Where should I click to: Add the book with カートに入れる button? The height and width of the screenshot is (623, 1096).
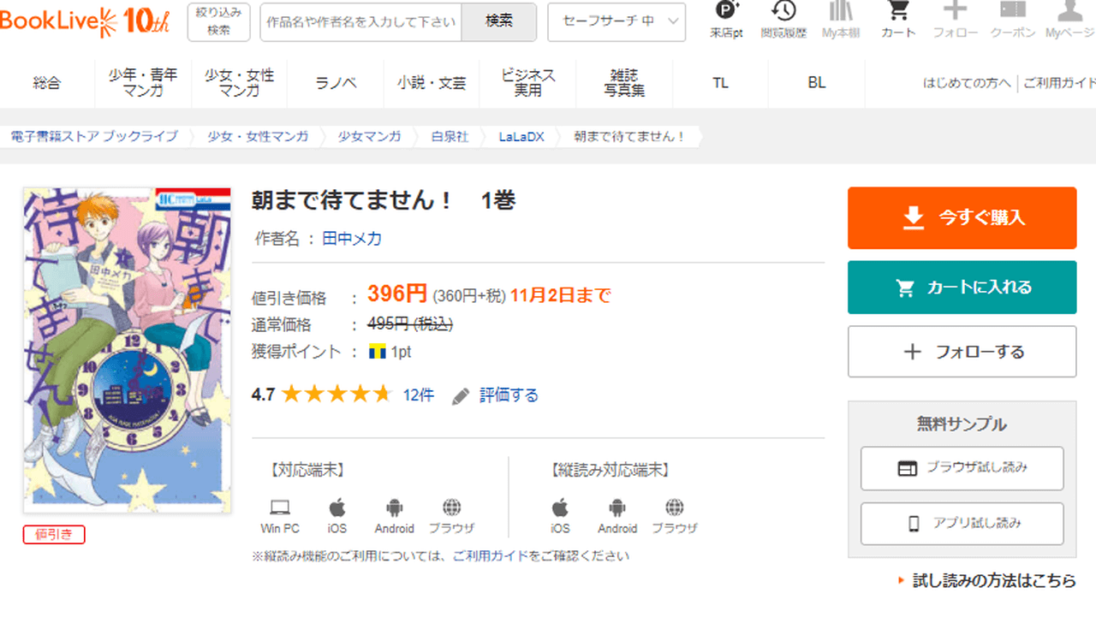(962, 288)
